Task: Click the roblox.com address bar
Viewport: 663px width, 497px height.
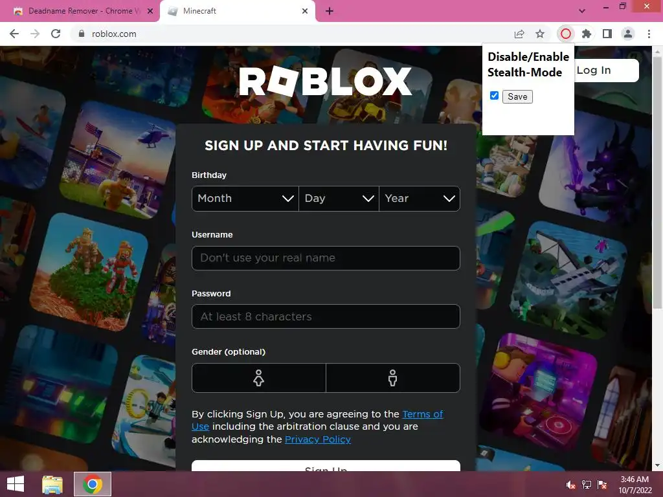Action: [292, 34]
